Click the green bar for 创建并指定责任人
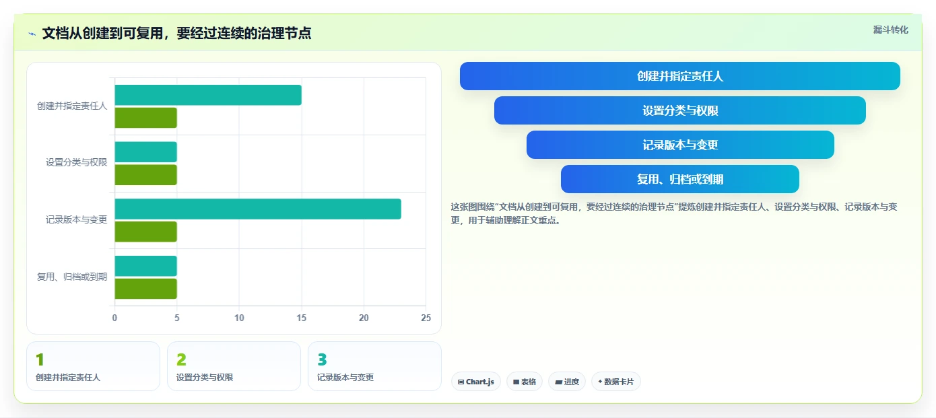This screenshot has height=418, width=936. point(146,118)
